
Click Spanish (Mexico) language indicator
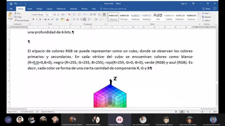pos(48,112)
